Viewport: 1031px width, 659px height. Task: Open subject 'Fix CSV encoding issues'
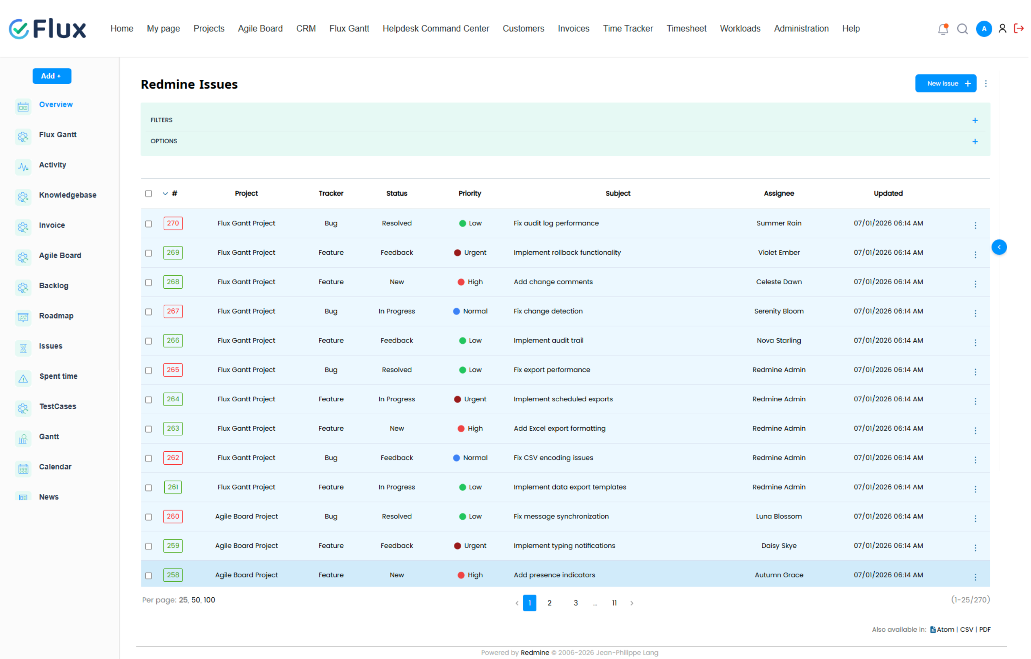pos(553,458)
